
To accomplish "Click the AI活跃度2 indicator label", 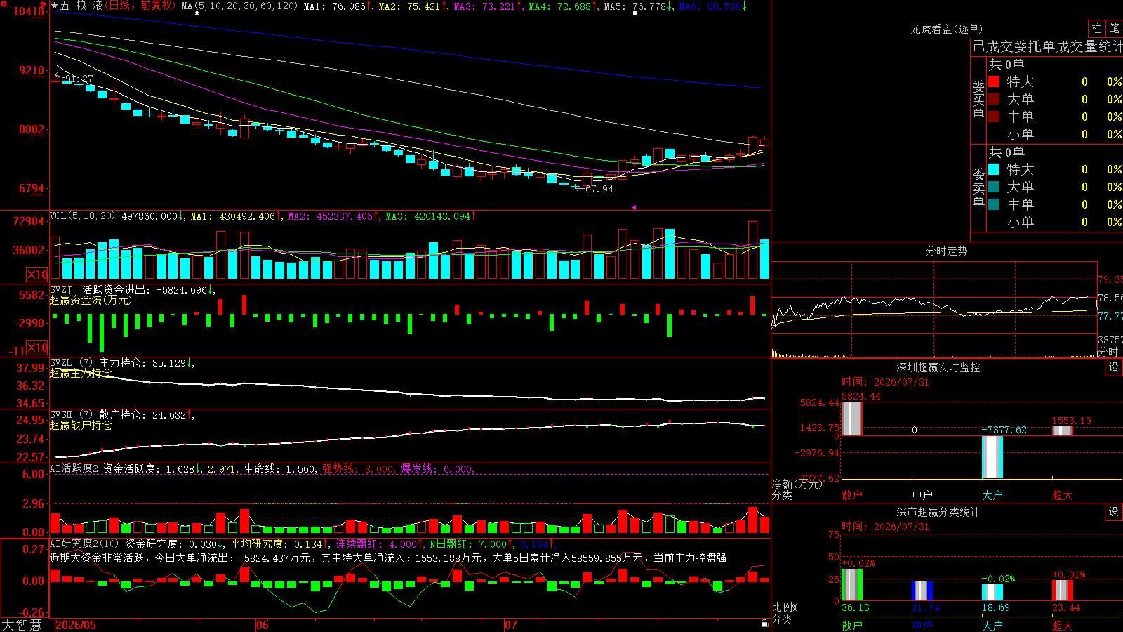I will (x=74, y=468).
